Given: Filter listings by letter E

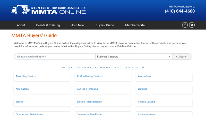Looking at the screenshot, I should [80, 67].
